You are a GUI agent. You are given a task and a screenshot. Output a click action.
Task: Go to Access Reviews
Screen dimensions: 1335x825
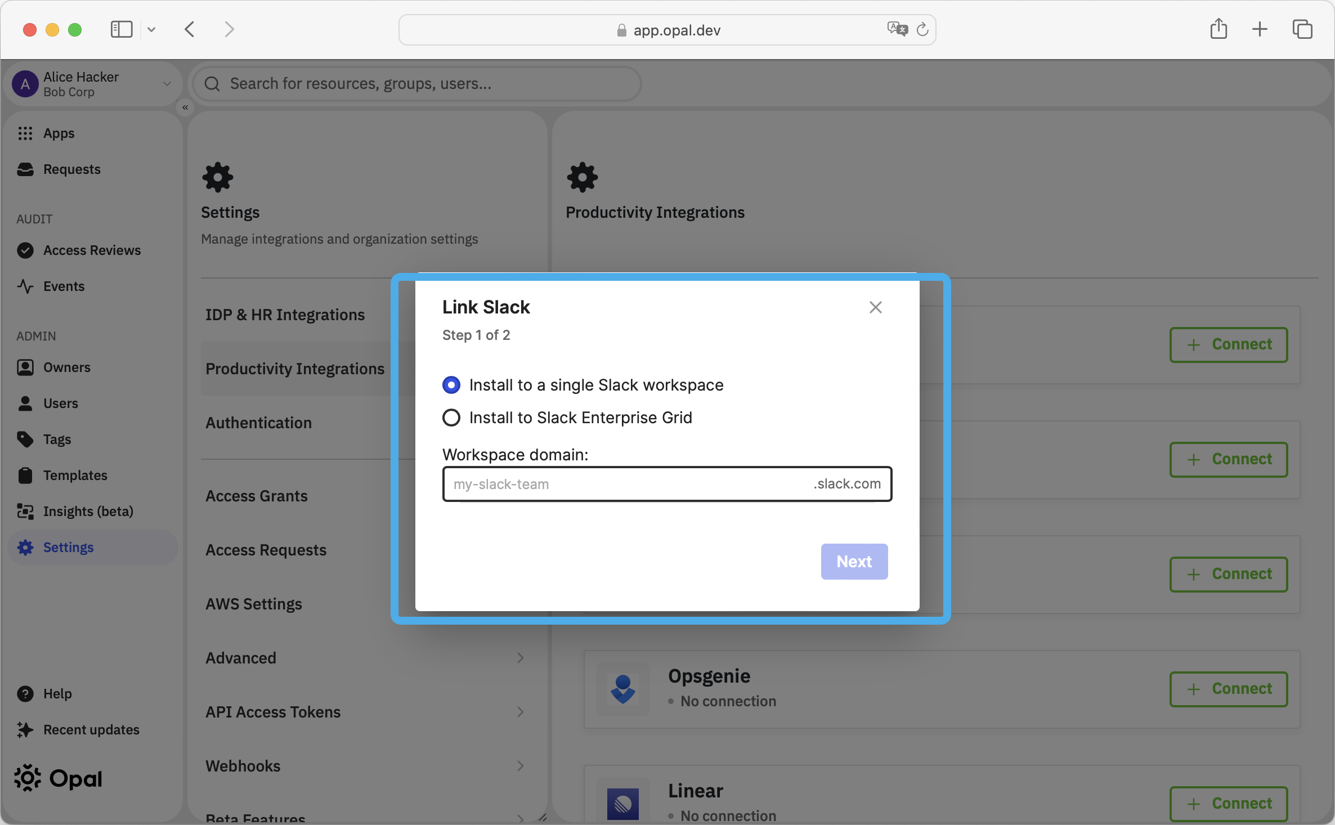(93, 250)
